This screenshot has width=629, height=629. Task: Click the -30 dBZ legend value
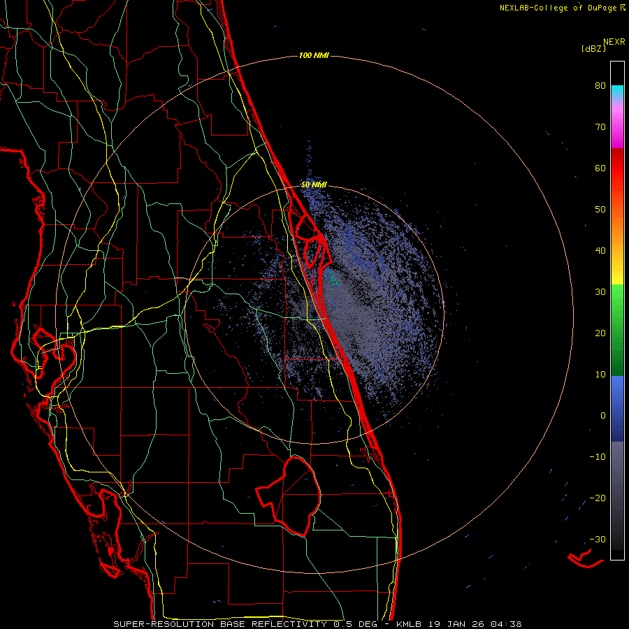pos(598,539)
